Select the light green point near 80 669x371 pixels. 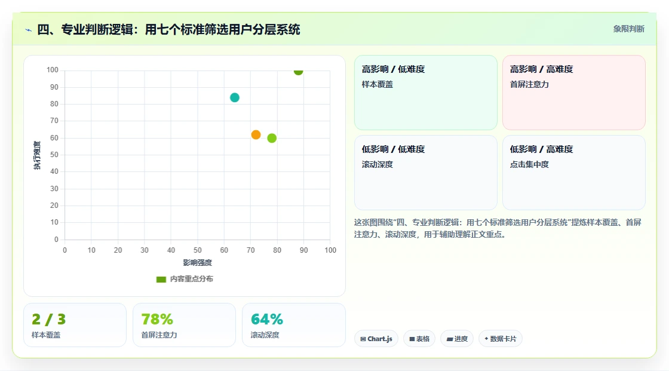pyautogui.click(x=272, y=138)
